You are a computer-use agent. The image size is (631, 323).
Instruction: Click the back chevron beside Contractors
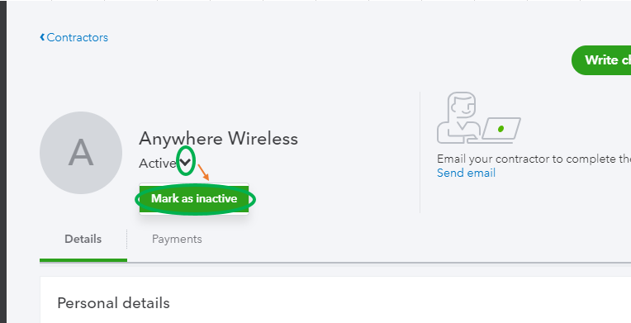click(42, 37)
